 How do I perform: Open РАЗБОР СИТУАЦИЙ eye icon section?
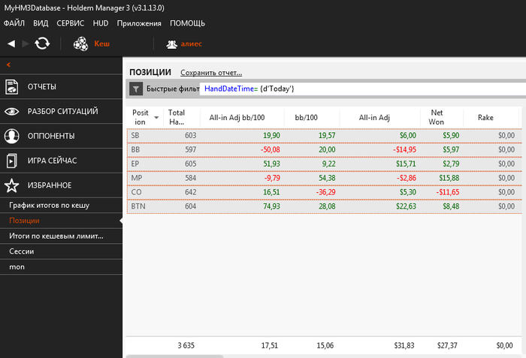click(61, 111)
